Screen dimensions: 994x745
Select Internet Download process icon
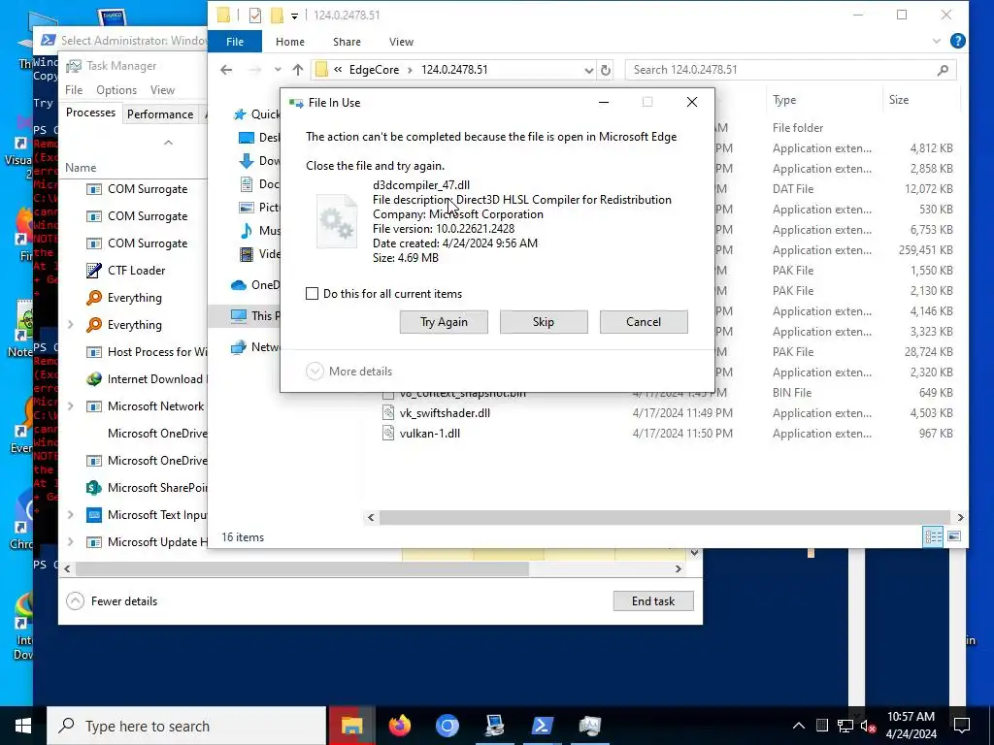click(x=94, y=379)
